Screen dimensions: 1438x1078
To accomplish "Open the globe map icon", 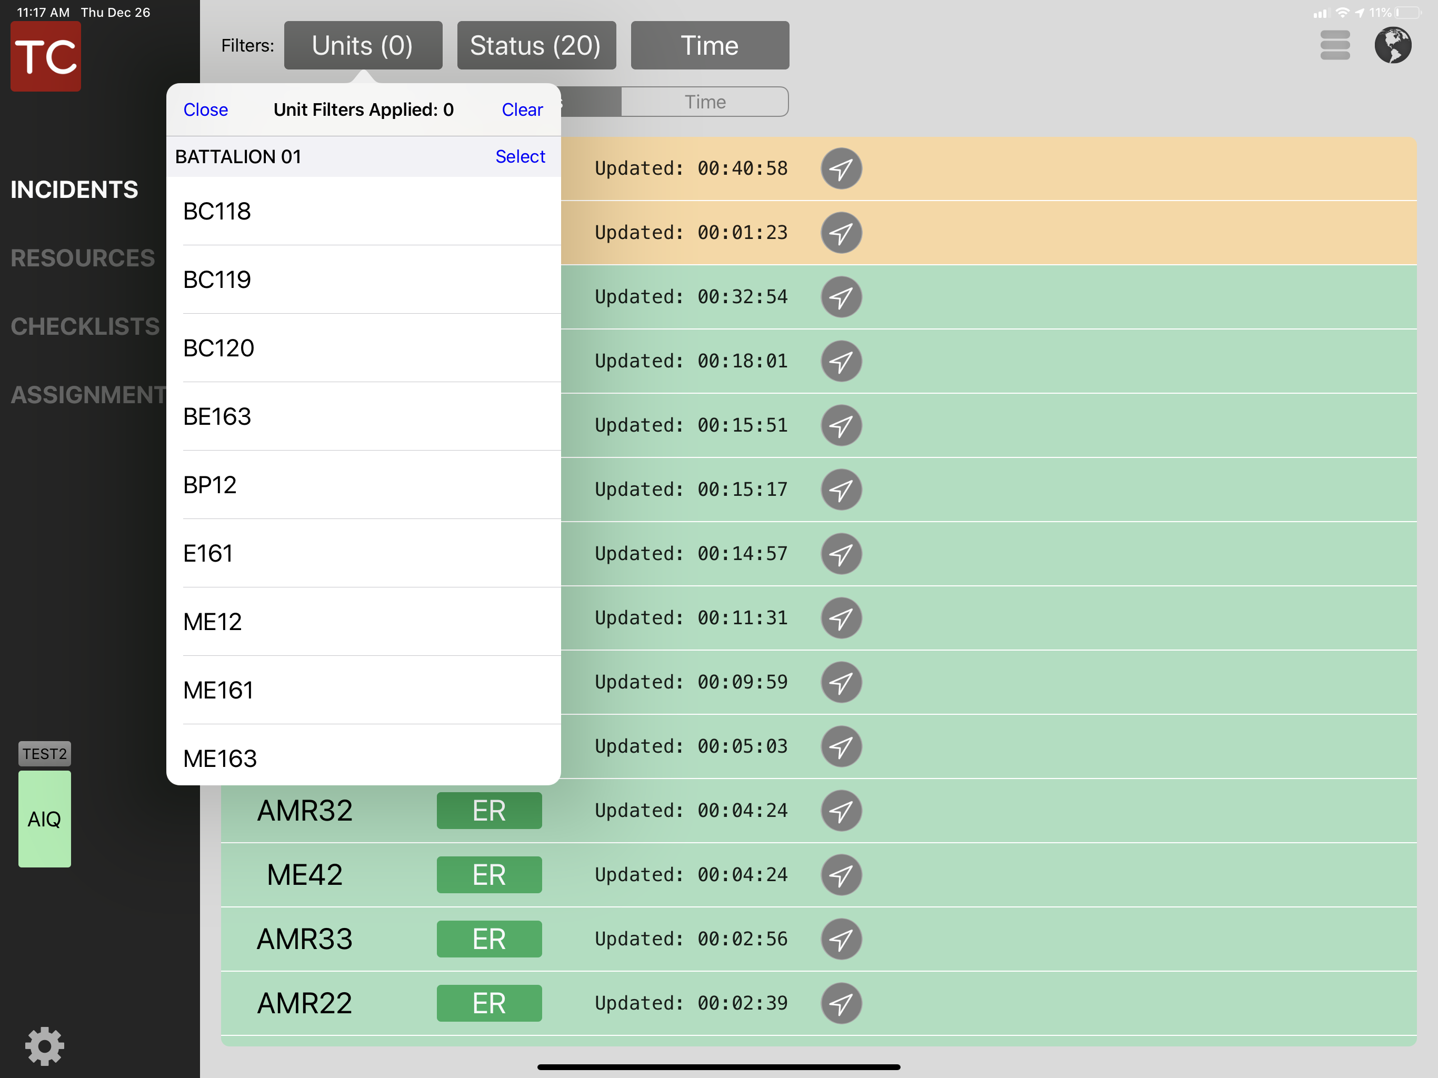I will [x=1393, y=45].
